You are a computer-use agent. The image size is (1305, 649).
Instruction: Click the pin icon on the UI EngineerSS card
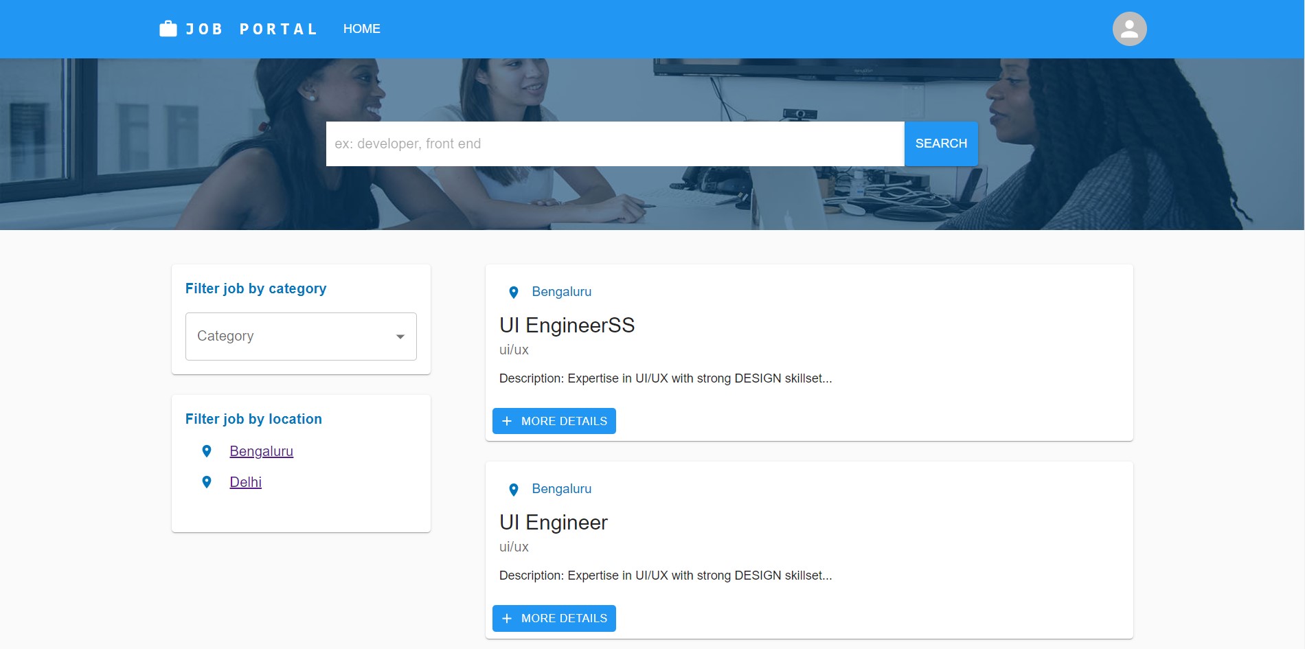pos(512,291)
